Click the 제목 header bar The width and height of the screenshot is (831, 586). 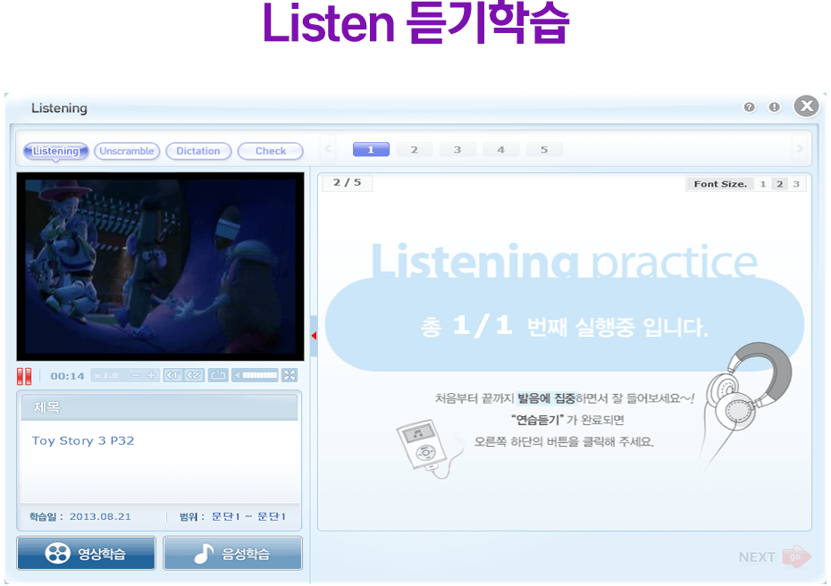160,407
